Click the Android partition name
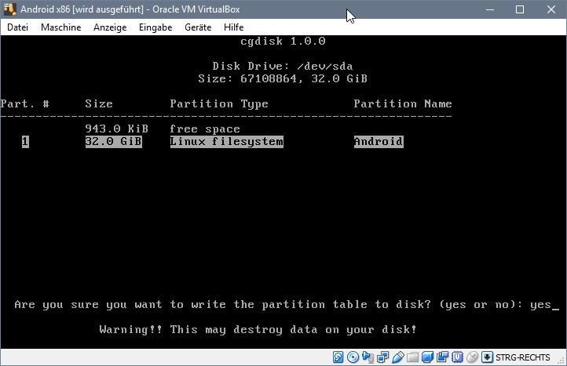This screenshot has height=366, width=567. click(379, 142)
